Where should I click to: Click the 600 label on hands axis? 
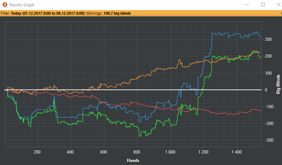click(104, 152)
